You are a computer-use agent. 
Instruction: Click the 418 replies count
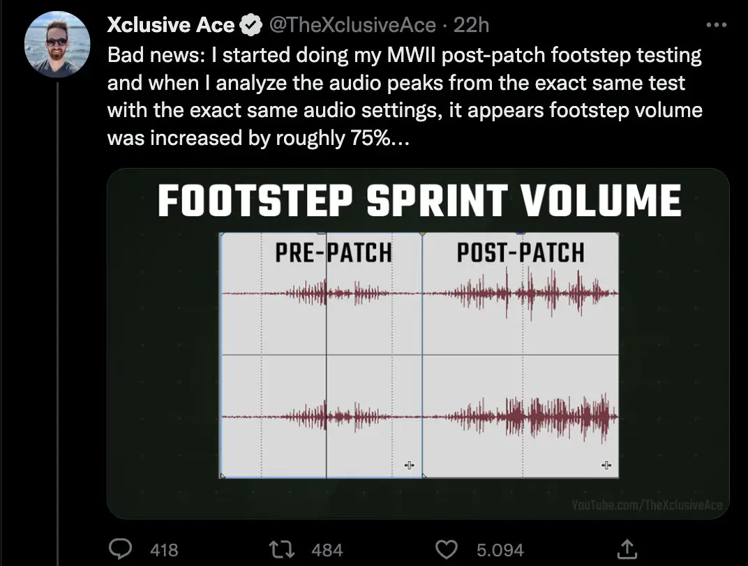[x=164, y=550]
